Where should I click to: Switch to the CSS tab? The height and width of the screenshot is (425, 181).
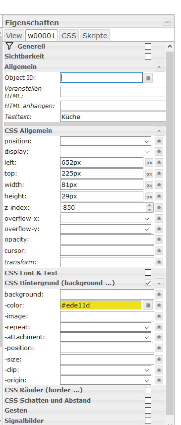69,36
